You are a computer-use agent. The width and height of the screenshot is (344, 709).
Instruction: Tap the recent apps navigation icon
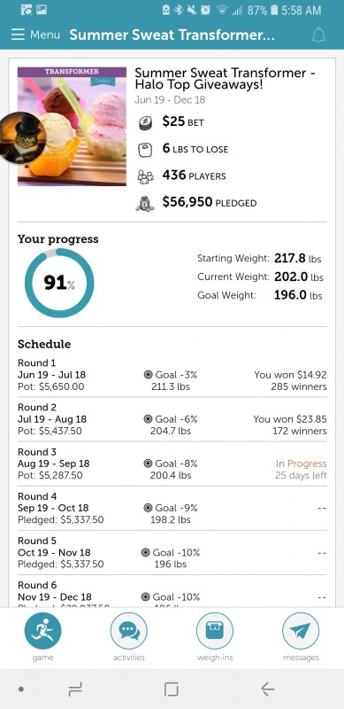pyautogui.click(x=75, y=689)
